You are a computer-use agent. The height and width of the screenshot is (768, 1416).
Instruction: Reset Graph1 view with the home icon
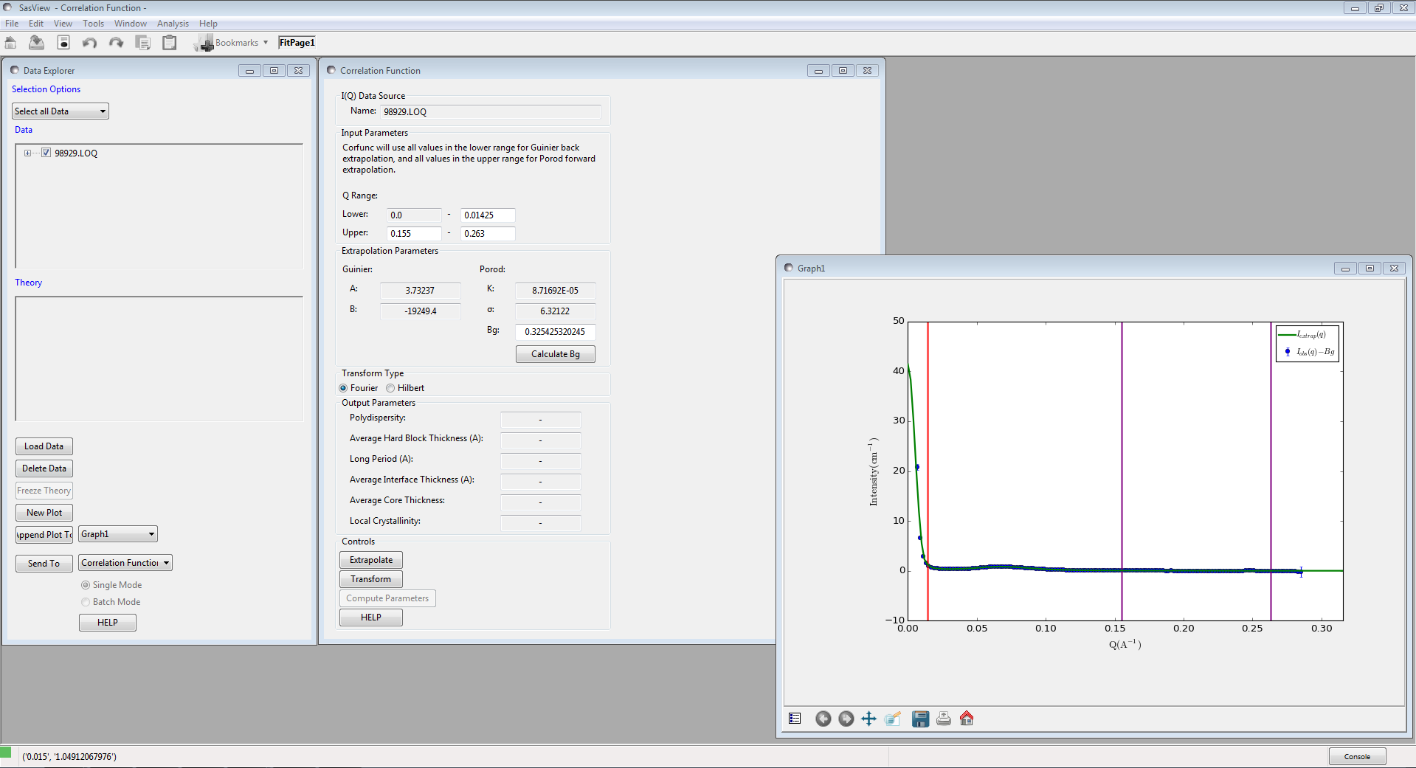(967, 719)
